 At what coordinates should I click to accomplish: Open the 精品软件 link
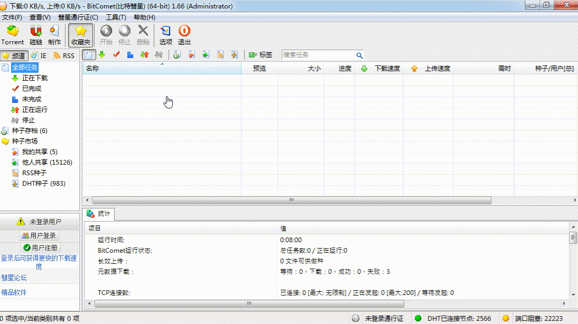tap(14, 292)
